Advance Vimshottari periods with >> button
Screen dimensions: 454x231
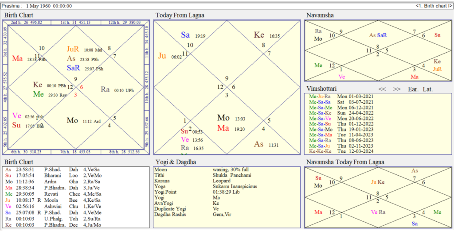coord(397,89)
